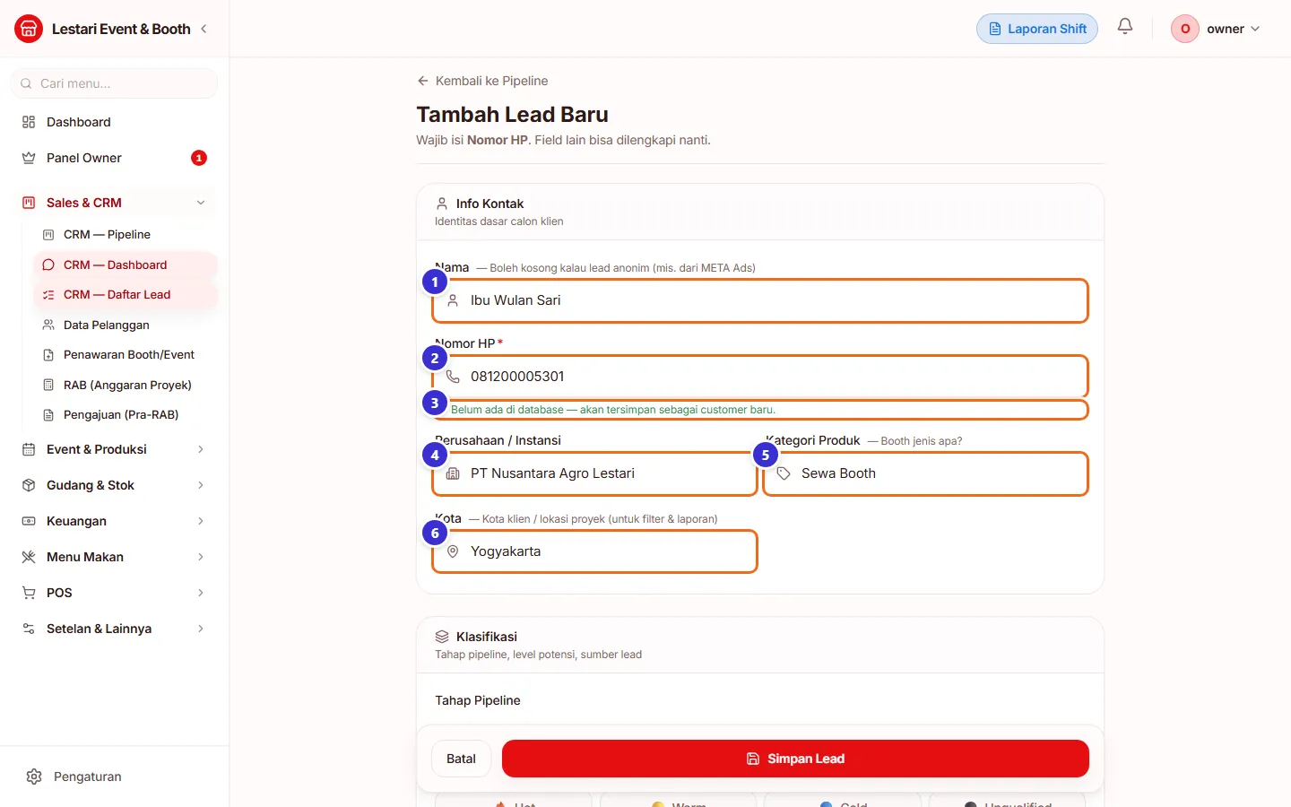Go to Dashboard in the sidebar
This screenshot has width=1291, height=807.
click(x=114, y=122)
